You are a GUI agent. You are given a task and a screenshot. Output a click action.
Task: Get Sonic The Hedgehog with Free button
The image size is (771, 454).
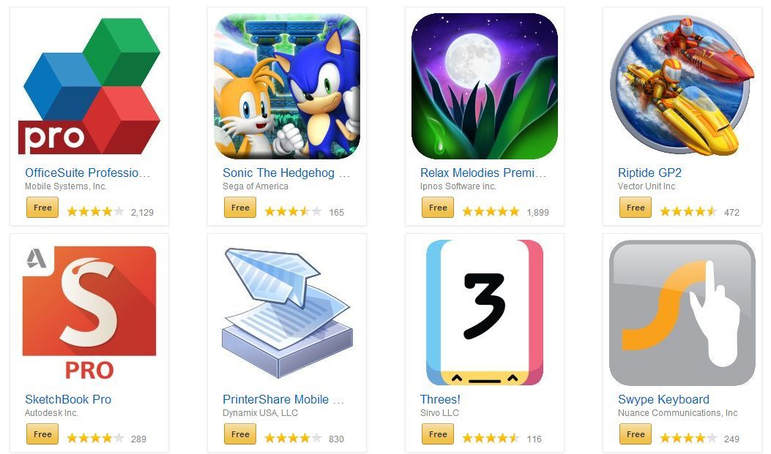point(240,207)
